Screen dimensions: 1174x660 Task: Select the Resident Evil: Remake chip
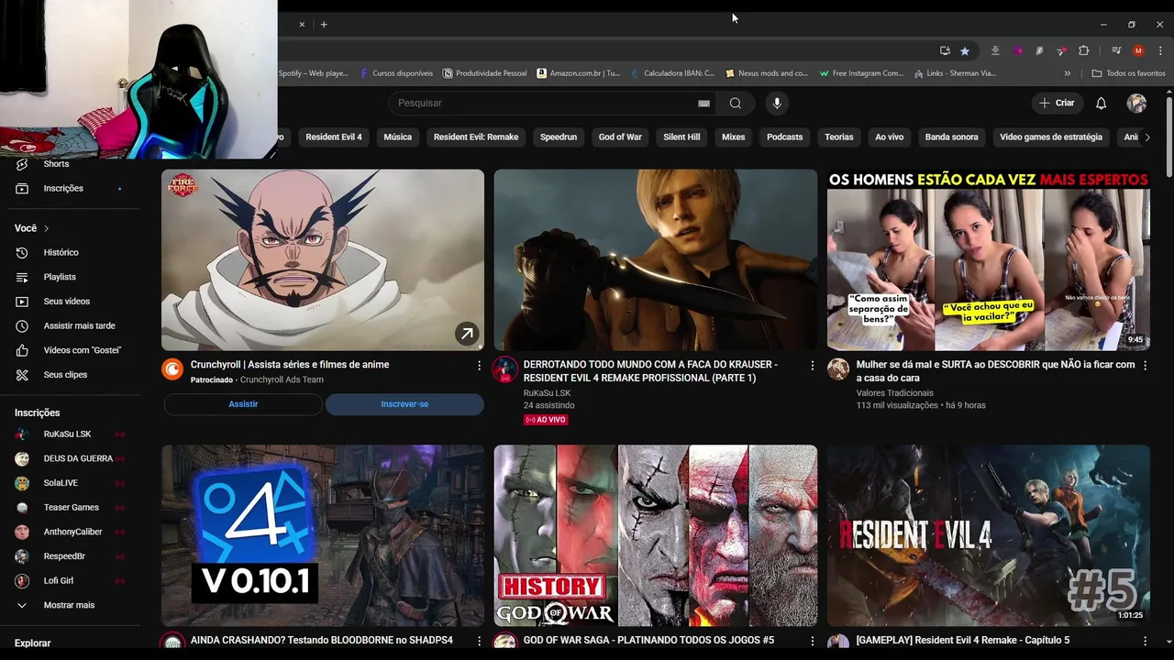476,137
